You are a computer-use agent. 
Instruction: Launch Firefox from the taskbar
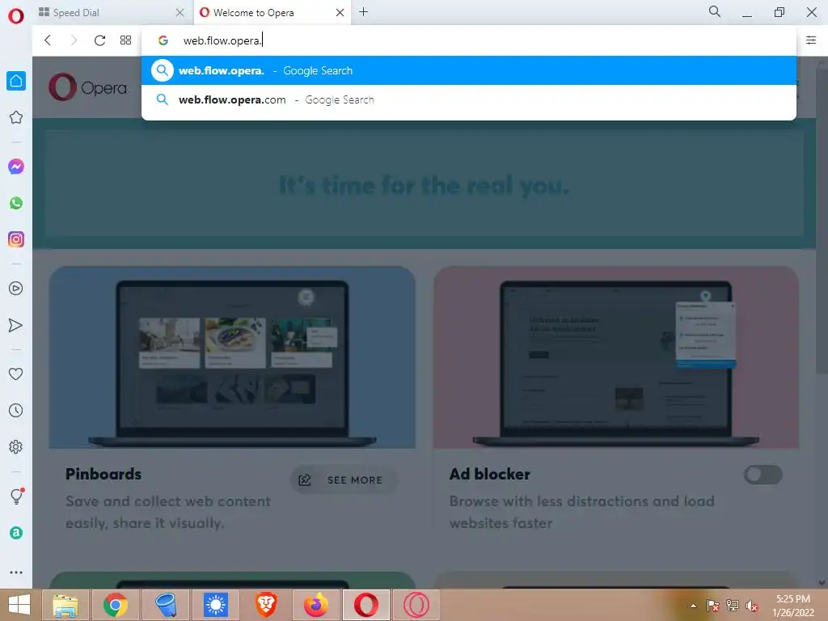tap(316, 605)
